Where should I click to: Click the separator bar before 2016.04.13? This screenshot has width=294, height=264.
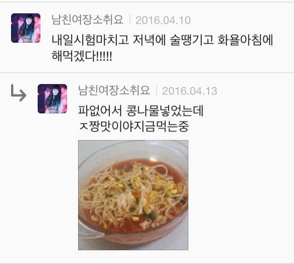[x=156, y=91]
